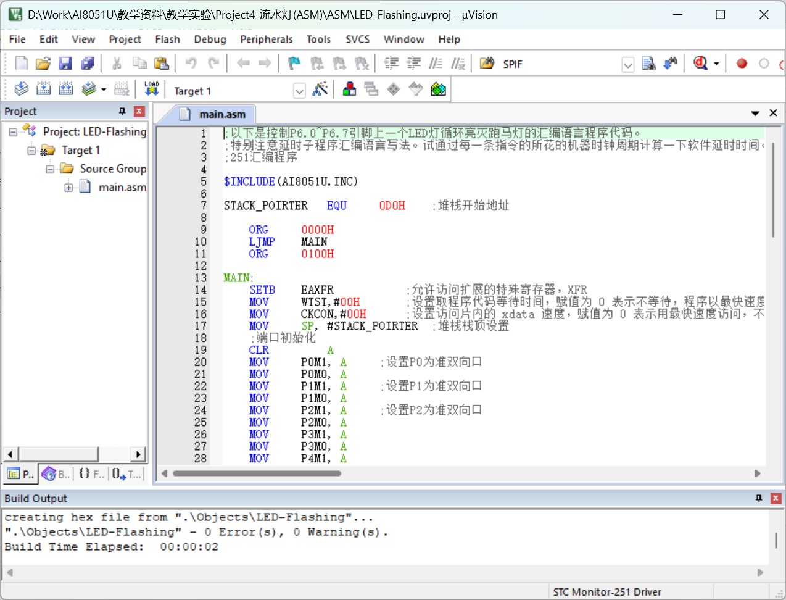Click the editor vertical scrollbar thumb
This screenshot has height=600, width=786.
coord(773,189)
